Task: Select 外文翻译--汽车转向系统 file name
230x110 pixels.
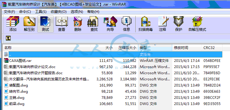Action: [49, 79]
